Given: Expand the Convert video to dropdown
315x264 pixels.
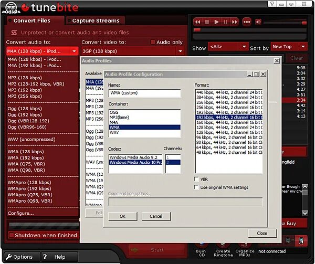Looking at the screenshot, I should tap(180, 51).
